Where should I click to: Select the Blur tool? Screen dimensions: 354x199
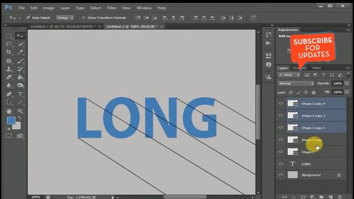click(9, 85)
